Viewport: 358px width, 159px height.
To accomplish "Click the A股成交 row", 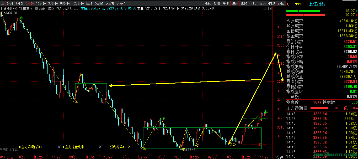I will pyautogui.click(x=322, y=21).
